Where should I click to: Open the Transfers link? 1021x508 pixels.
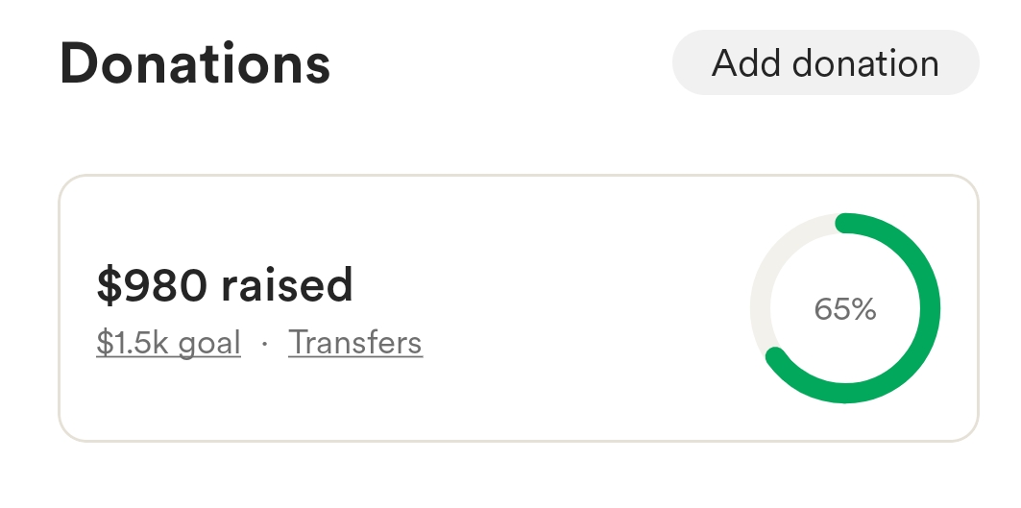[x=355, y=343]
